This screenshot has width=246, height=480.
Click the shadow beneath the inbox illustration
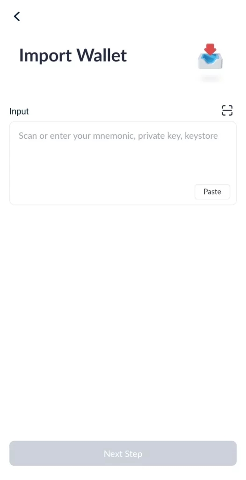210,79
